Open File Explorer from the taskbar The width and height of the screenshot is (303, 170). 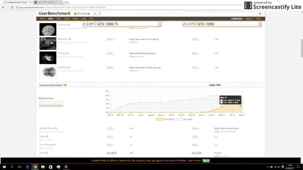pyautogui.click(x=43, y=167)
